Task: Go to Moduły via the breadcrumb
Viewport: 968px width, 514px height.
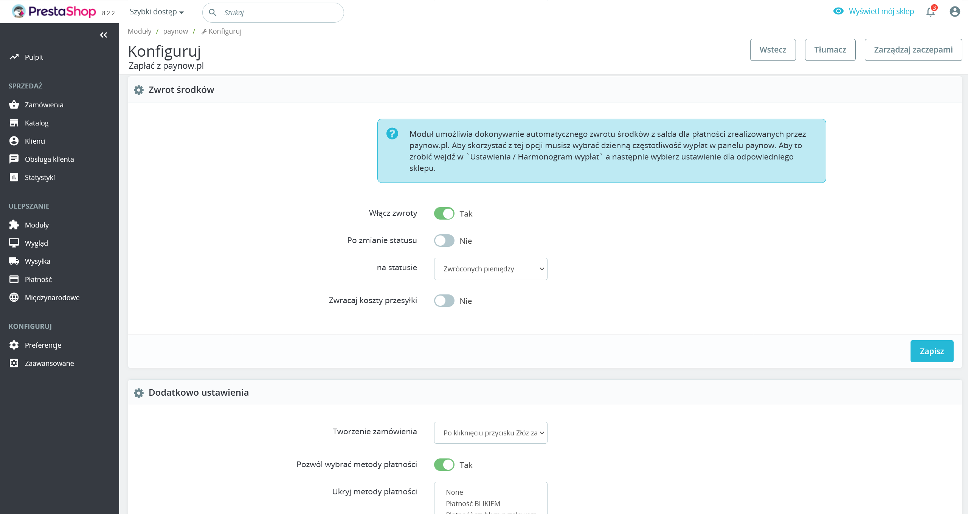Action: coord(139,31)
